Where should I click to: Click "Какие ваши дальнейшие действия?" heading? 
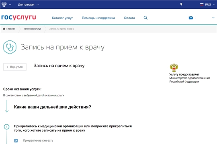coord(53,107)
